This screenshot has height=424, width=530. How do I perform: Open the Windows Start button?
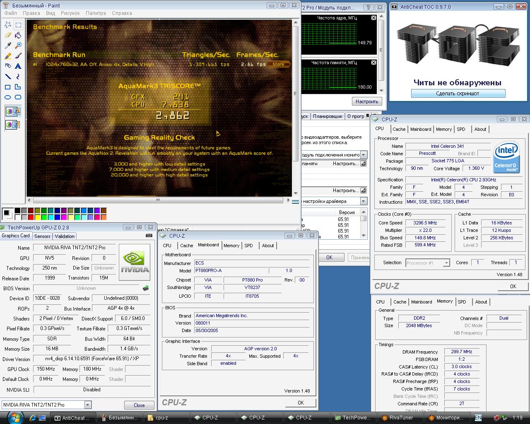coord(15,417)
